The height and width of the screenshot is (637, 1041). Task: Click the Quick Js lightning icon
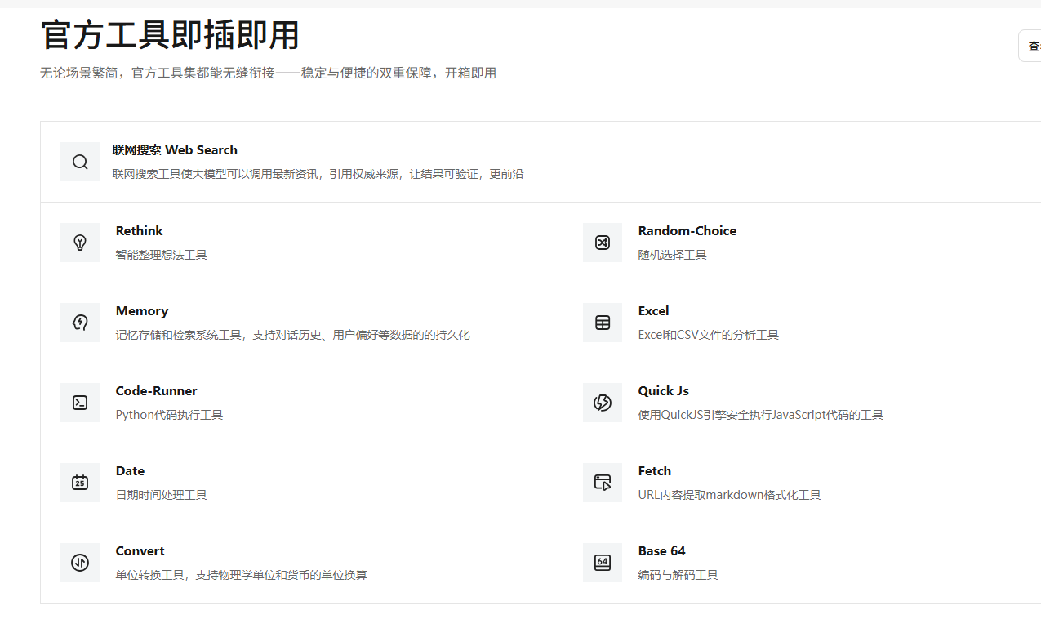tap(603, 403)
